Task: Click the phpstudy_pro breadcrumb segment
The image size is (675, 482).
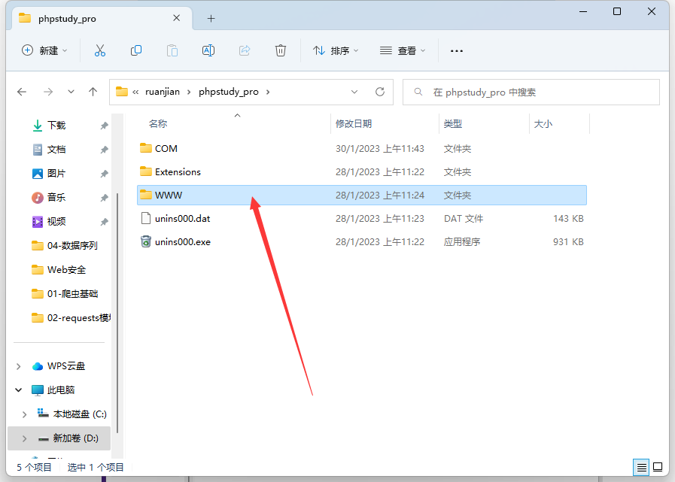Action: pyautogui.click(x=229, y=92)
